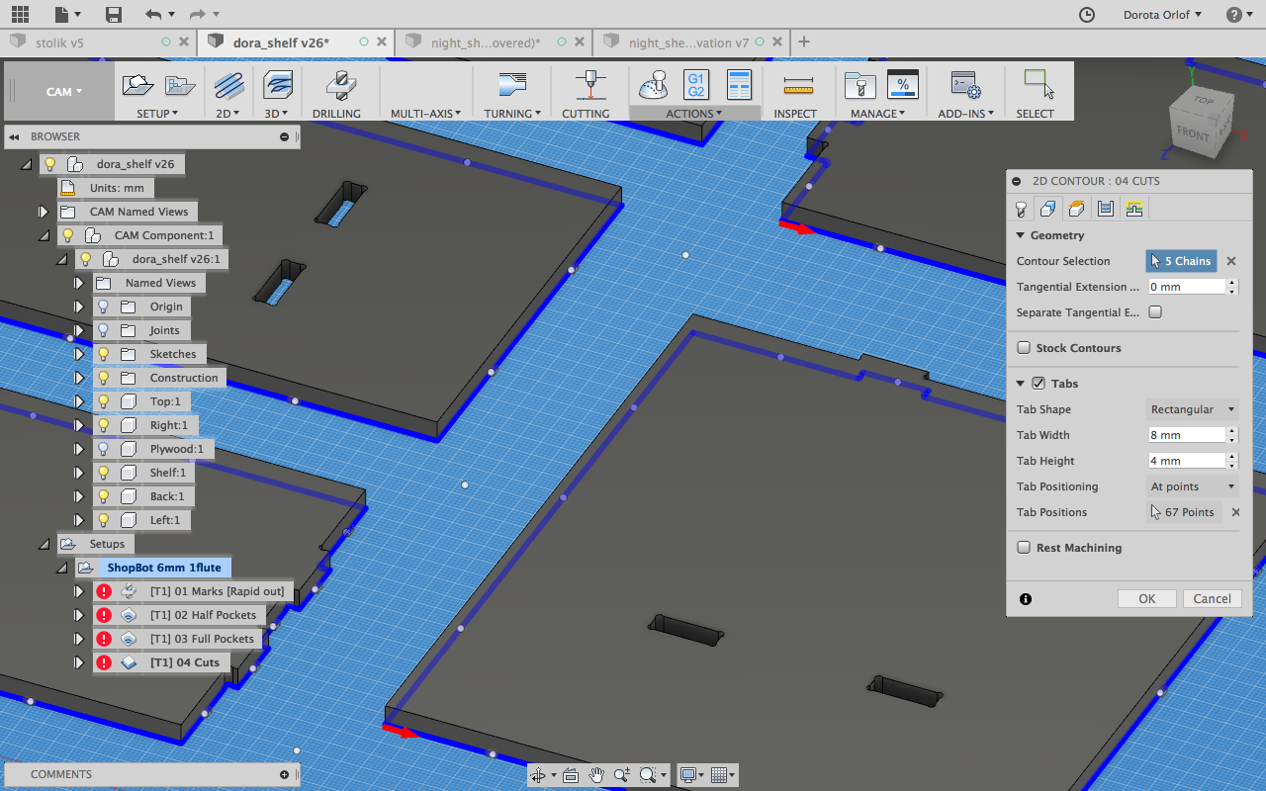1266x791 pixels.
Task: Save the document with the floppy icon
Action: (x=114, y=14)
